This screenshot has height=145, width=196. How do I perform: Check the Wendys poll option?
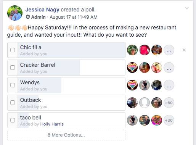13,85
